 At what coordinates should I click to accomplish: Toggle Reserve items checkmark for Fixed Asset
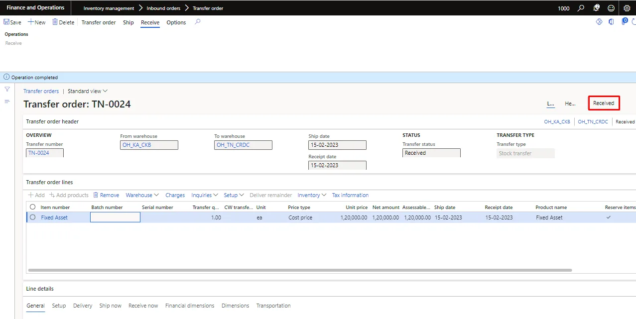coord(609,217)
